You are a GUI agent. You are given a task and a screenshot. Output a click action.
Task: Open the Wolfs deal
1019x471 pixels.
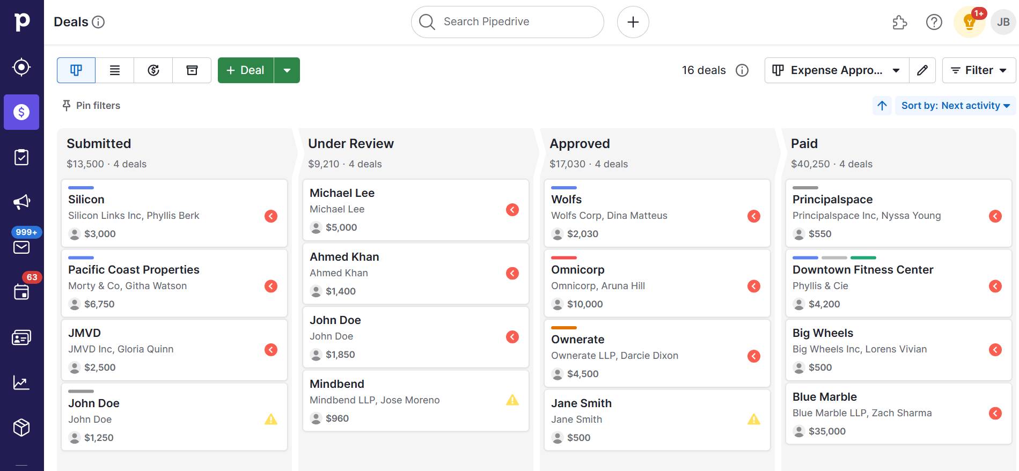click(657, 213)
